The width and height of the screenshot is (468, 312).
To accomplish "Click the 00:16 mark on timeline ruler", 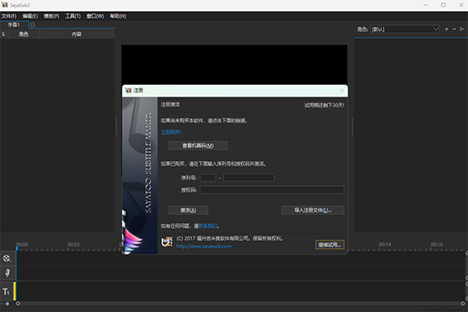I will (x=436, y=244).
